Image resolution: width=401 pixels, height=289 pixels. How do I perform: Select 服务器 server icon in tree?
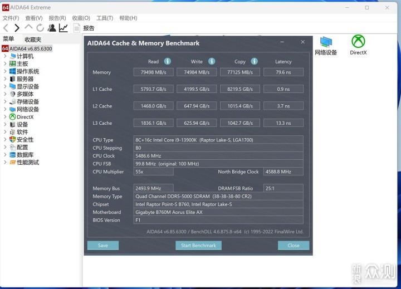coord(12,79)
